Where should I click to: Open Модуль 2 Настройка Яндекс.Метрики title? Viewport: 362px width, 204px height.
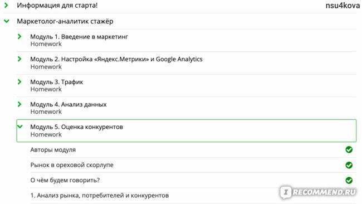[x=116, y=59]
